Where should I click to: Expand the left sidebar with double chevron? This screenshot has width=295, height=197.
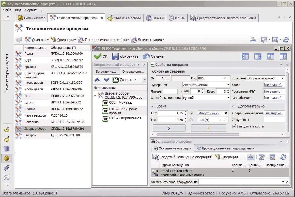click(x=8, y=17)
